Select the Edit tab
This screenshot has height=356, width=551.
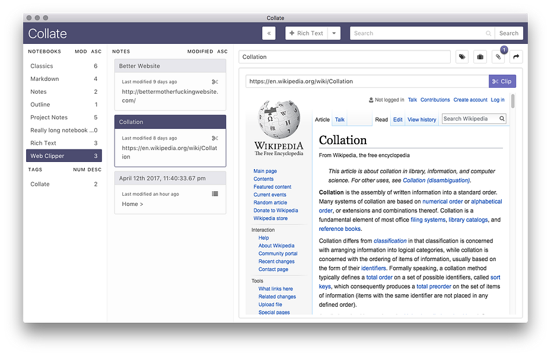[x=398, y=119]
